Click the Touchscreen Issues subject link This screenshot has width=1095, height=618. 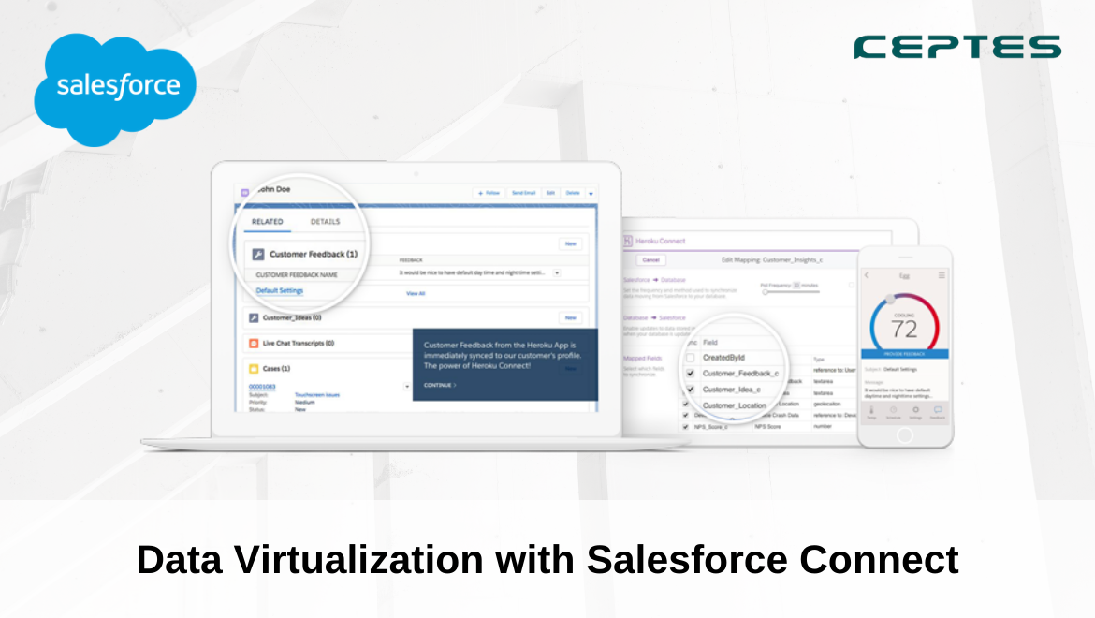pyautogui.click(x=317, y=394)
